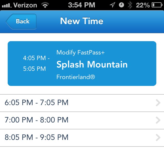The height and width of the screenshot is (157, 164).
Task: Tap the Modify FastPass+ label
Action: (80, 52)
